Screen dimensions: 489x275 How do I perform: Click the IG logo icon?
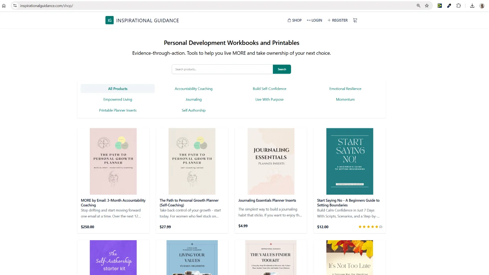point(109,20)
